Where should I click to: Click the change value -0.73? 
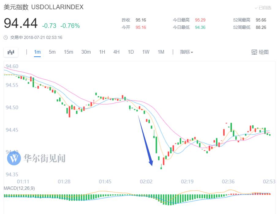tap(49, 26)
